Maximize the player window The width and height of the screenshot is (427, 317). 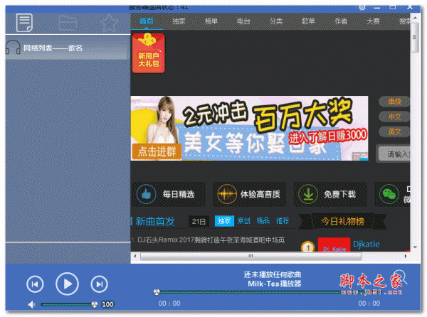[393, 7]
